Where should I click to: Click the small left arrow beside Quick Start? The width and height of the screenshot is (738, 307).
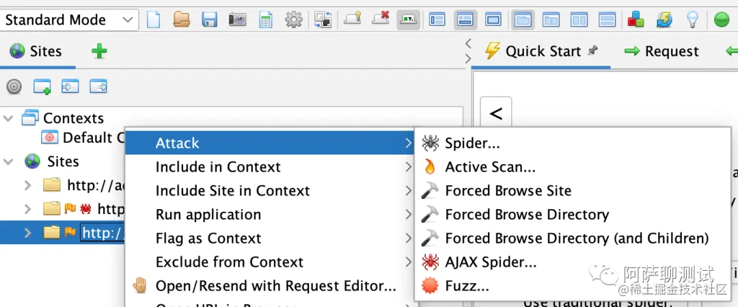pos(467,43)
